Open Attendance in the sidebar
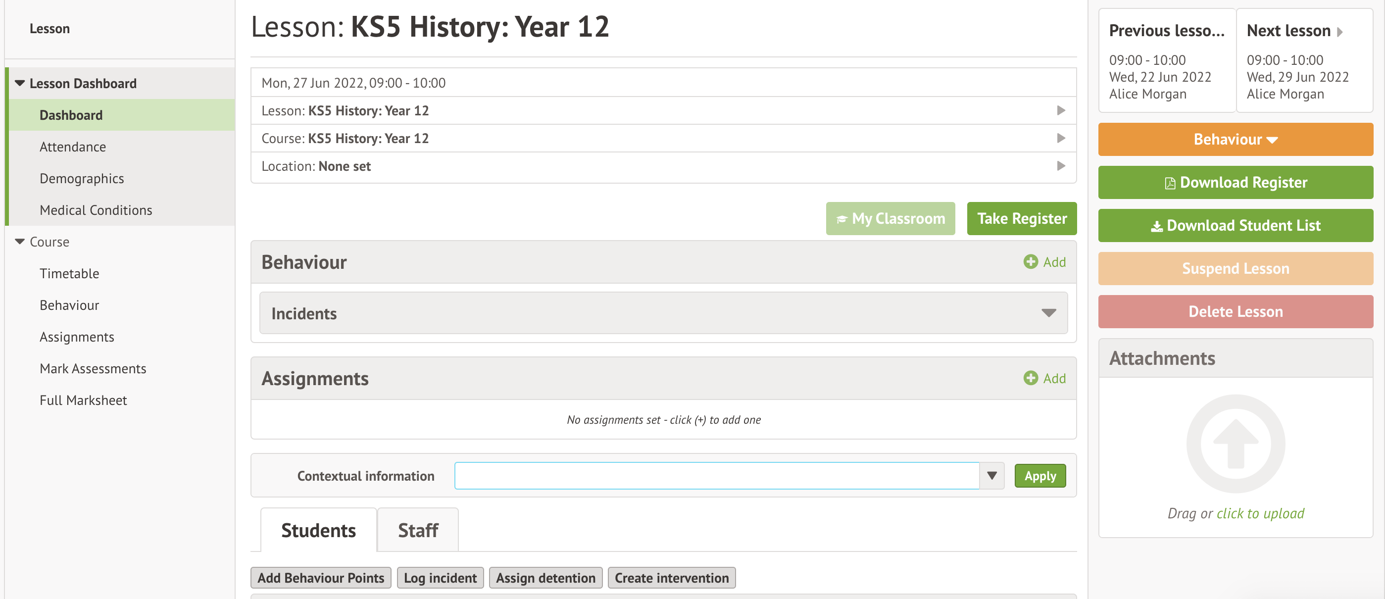Screen dimensions: 1385x599 pyautogui.click(x=73, y=147)
